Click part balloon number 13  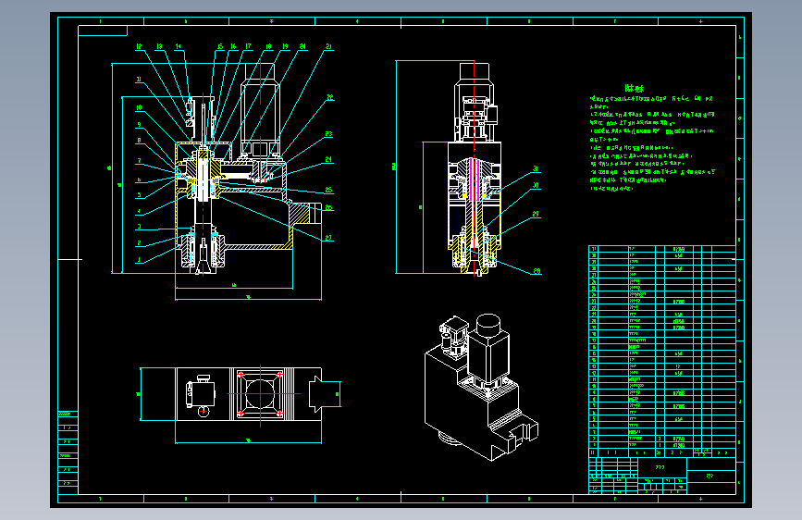click(x=159, y=46)
